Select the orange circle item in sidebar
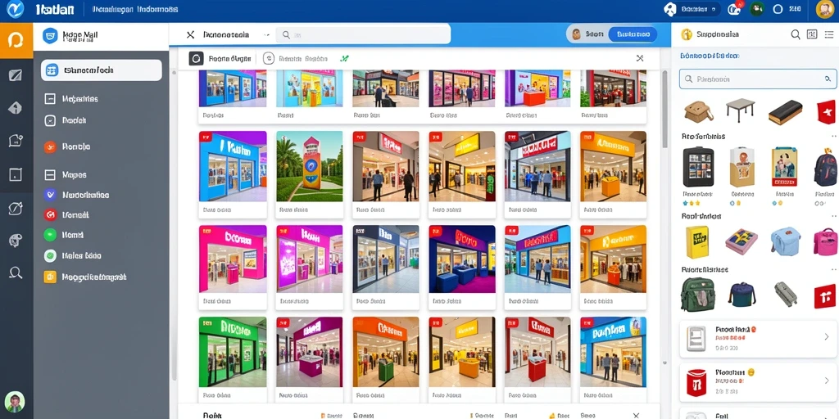839x419 pixels. 50,146
